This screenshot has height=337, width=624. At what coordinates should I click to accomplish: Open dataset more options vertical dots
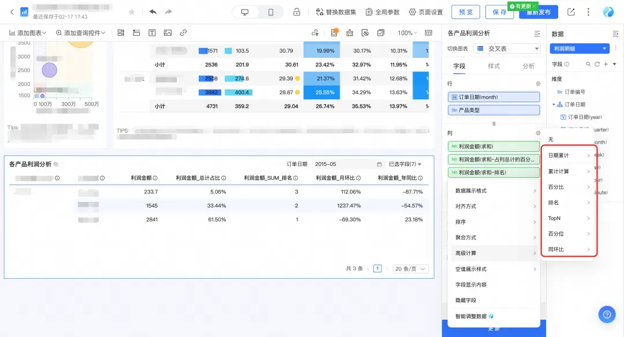pyautogui.click(x=615, y=48)
